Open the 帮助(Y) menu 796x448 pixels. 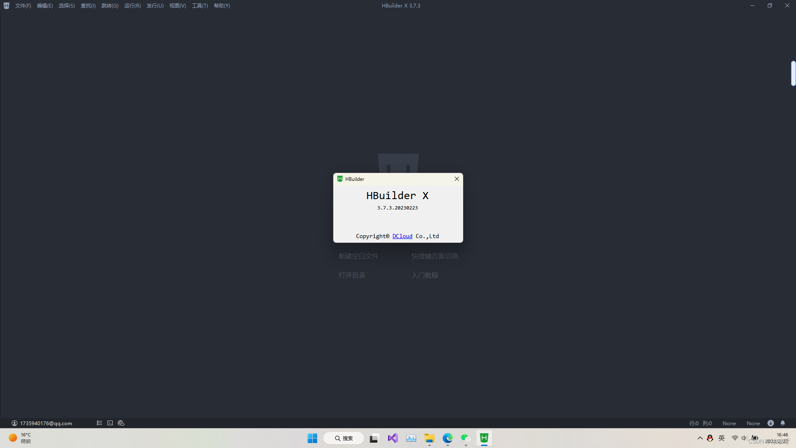[222, 6]
